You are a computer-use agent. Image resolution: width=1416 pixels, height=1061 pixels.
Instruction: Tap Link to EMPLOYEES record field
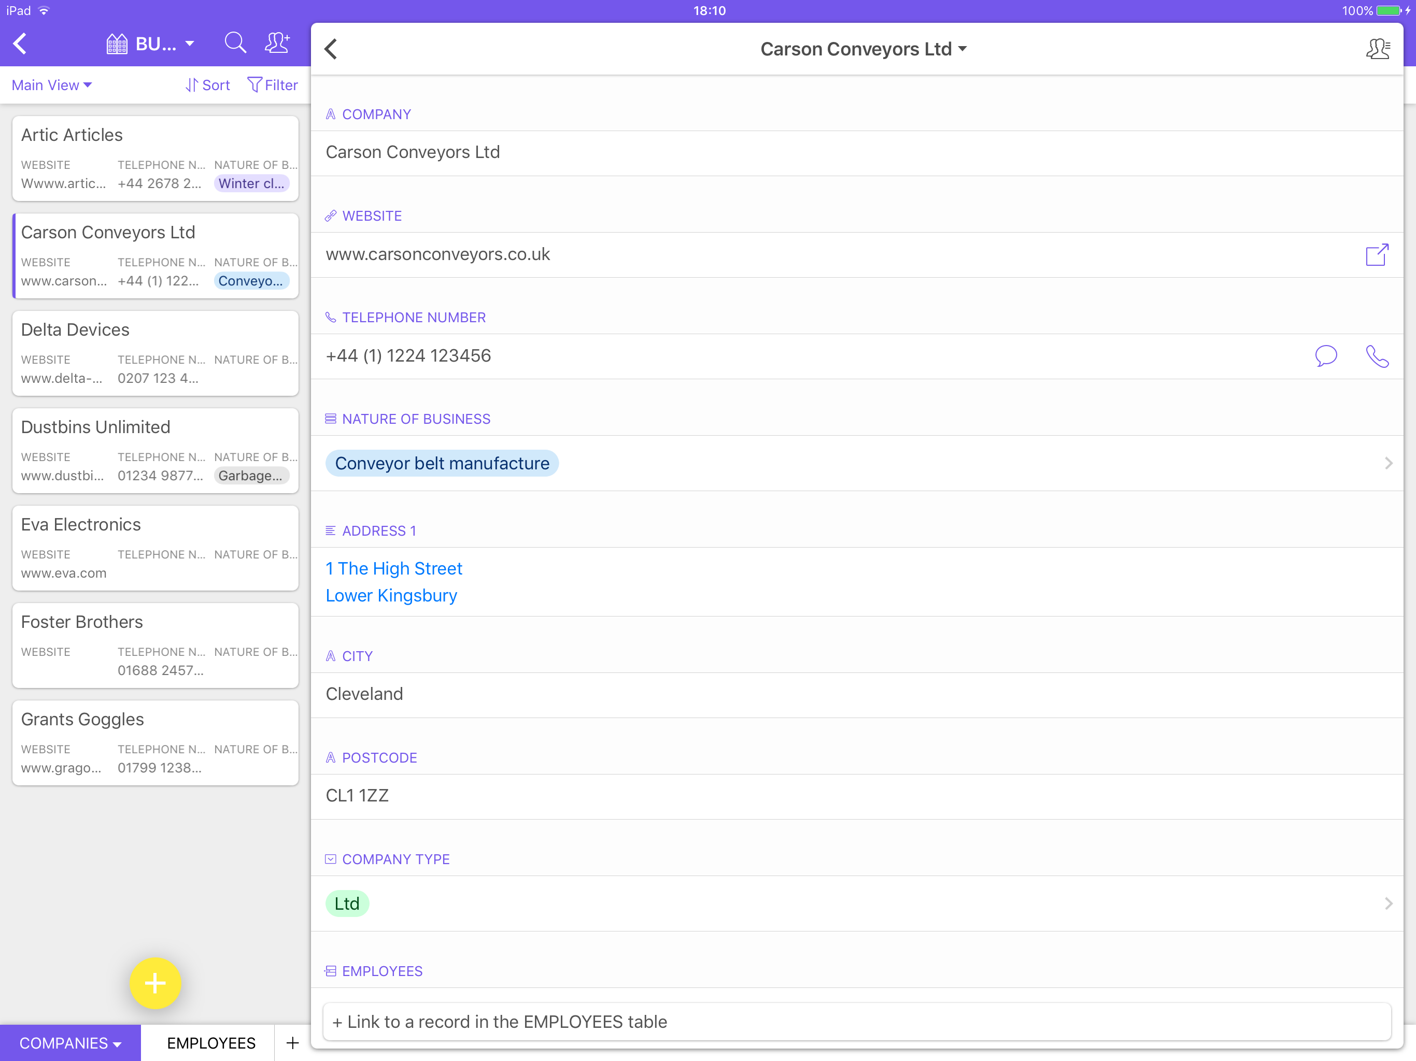(x=857, y=1021)
